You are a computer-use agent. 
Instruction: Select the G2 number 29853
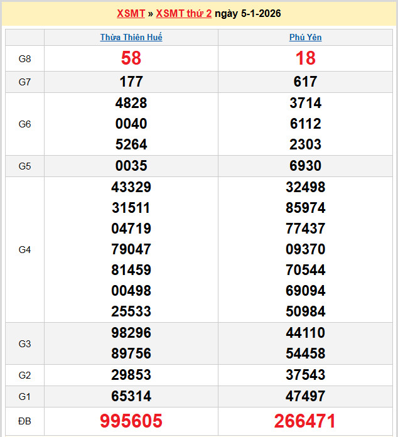(131, 375)
